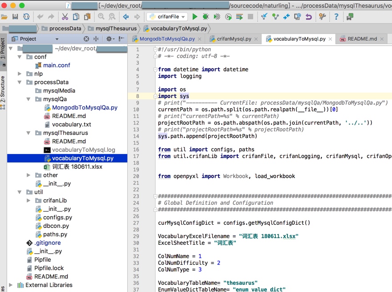Image resolution: width=392 pixels, height=292 pixels.
Task: Click the Replace magnifier icon
Action: (x=112, y=17)
